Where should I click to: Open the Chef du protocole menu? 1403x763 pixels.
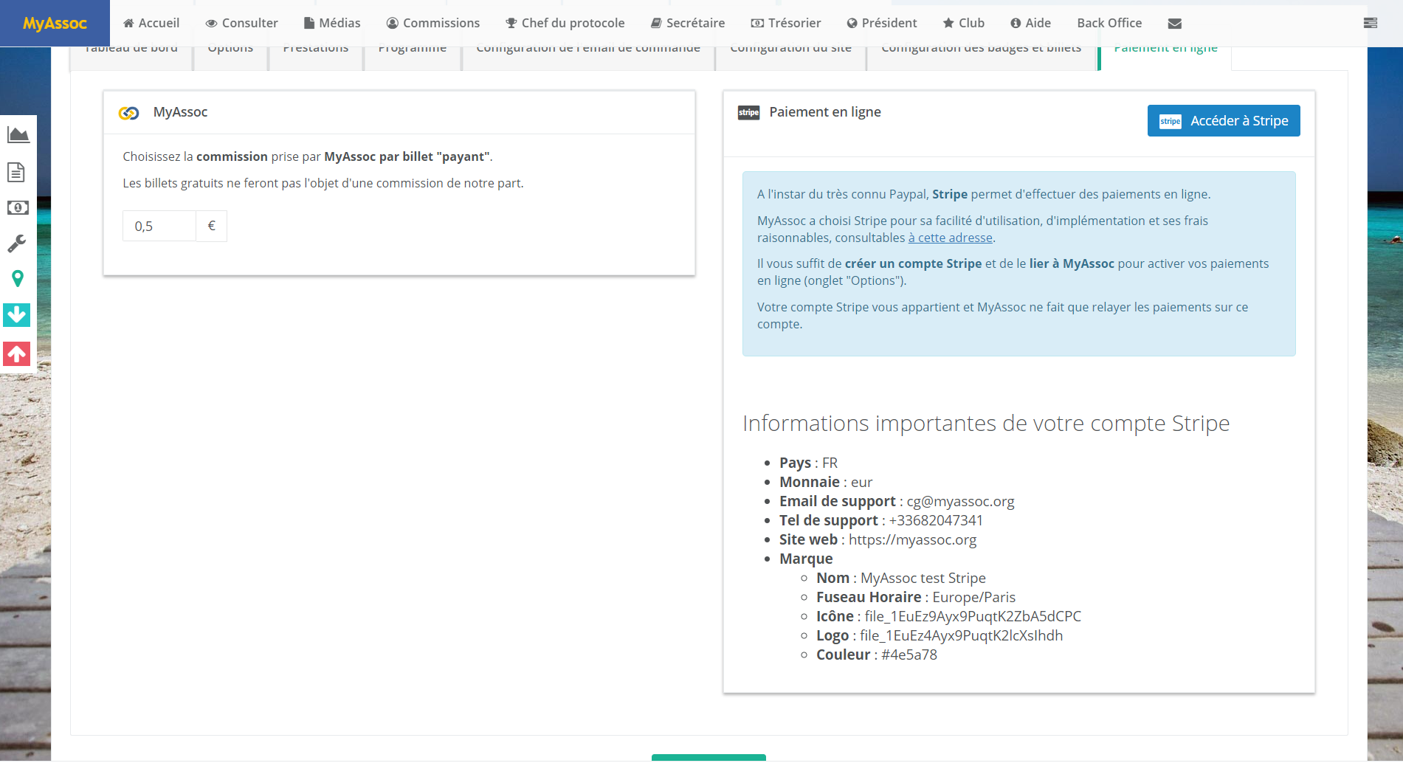(x=565, y=23)
